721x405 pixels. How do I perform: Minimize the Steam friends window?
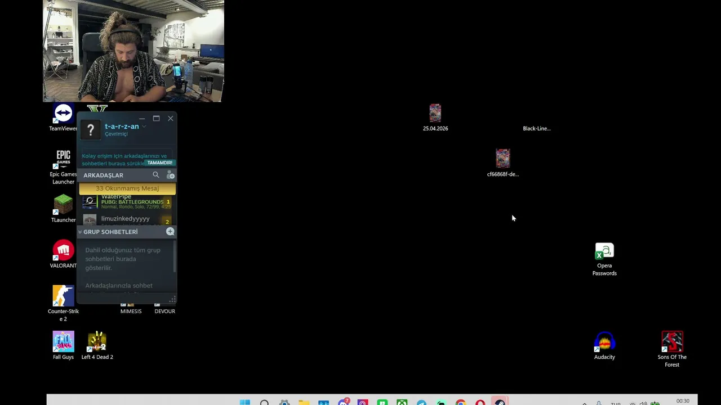coord(142,118)
